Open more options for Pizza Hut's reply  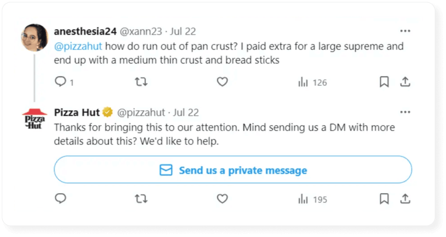tap(405, 112)
